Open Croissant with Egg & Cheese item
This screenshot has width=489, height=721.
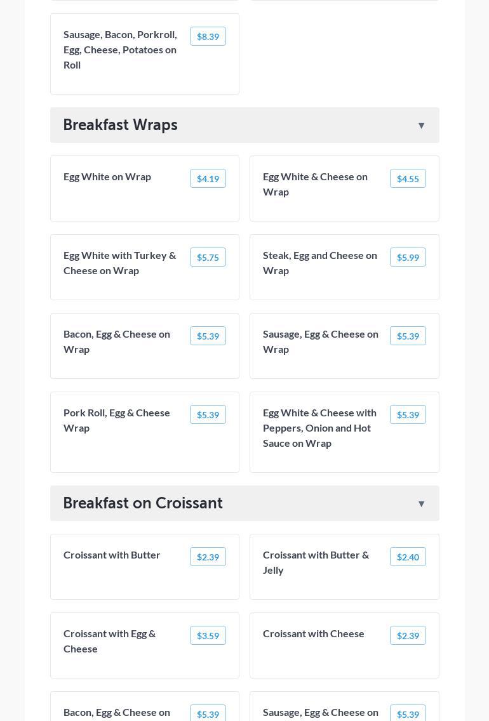pos(110,641)
